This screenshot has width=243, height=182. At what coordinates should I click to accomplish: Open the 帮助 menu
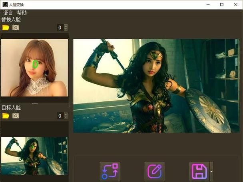(22, 13)
